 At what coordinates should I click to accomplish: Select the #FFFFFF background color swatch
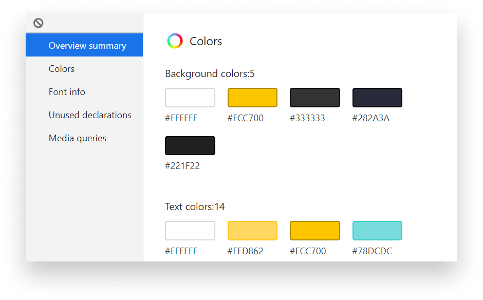[190, 97]
